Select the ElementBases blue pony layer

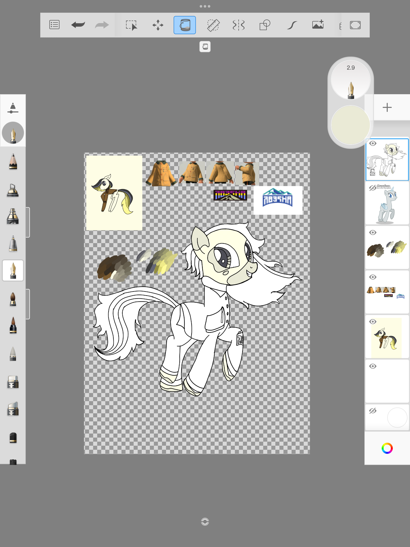point(387,203)
